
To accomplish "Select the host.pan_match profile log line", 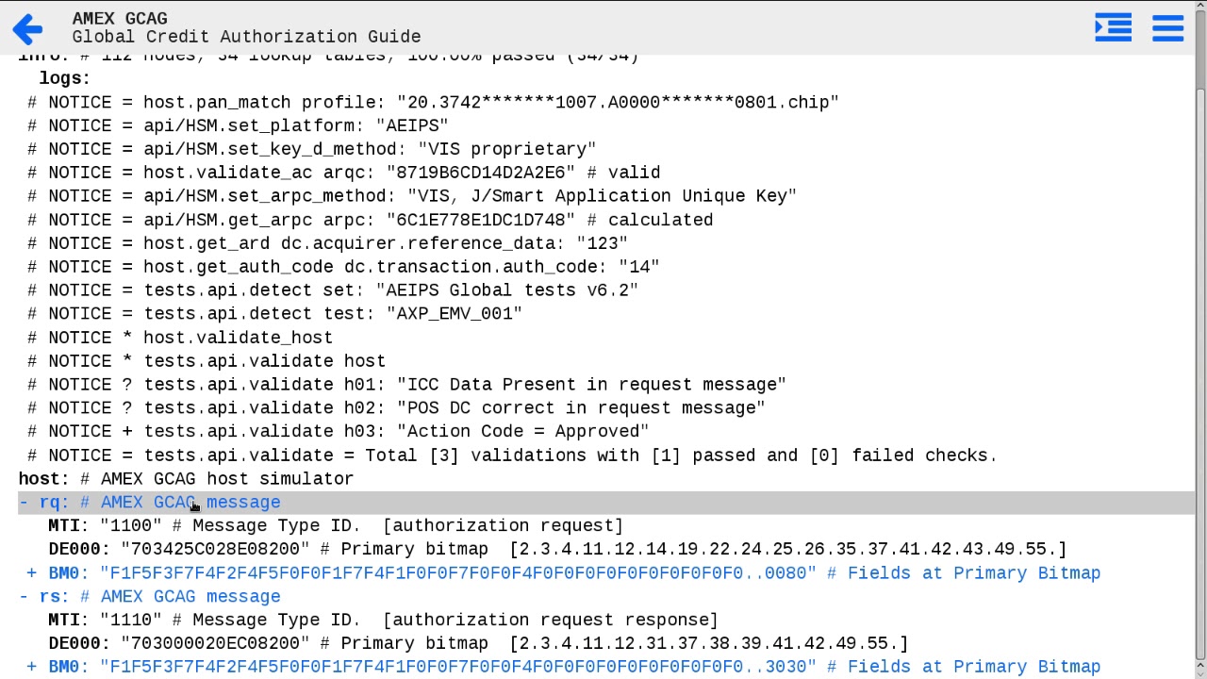I will click(433, 102).
